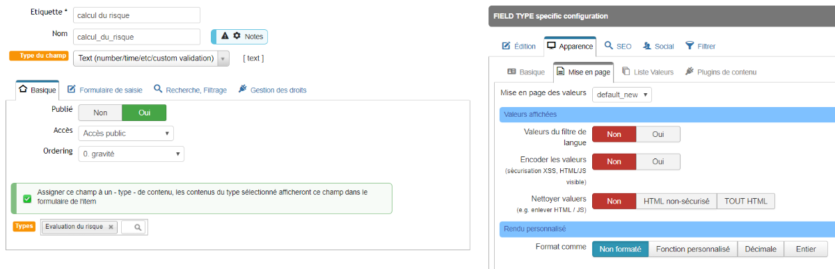The height and width of the screenshot is (269, 835).
Task: Select Fonction personnalisé format option
Action: point(692,249)
